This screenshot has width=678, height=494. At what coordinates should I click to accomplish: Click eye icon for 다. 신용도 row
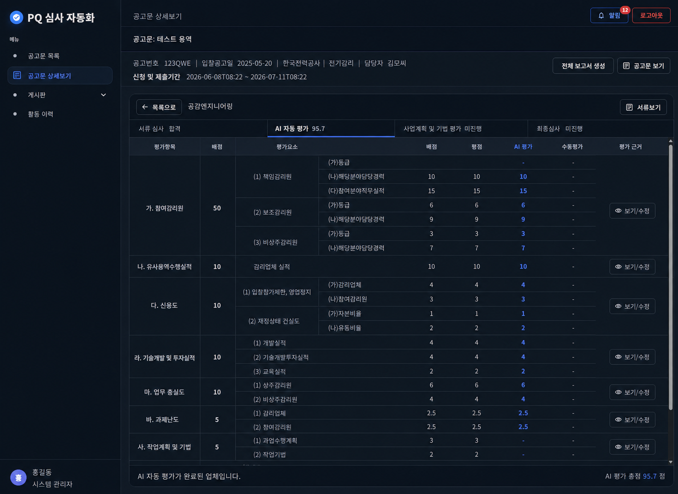(618, 307)
